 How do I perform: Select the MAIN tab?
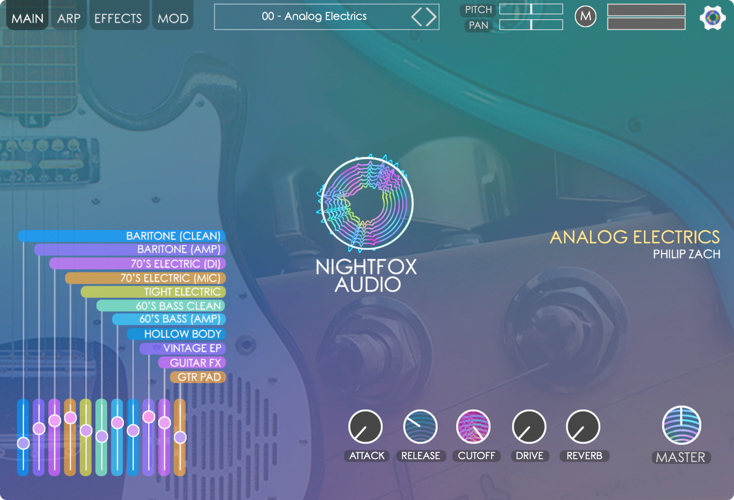pyautogui.click(x=27, y=18)
